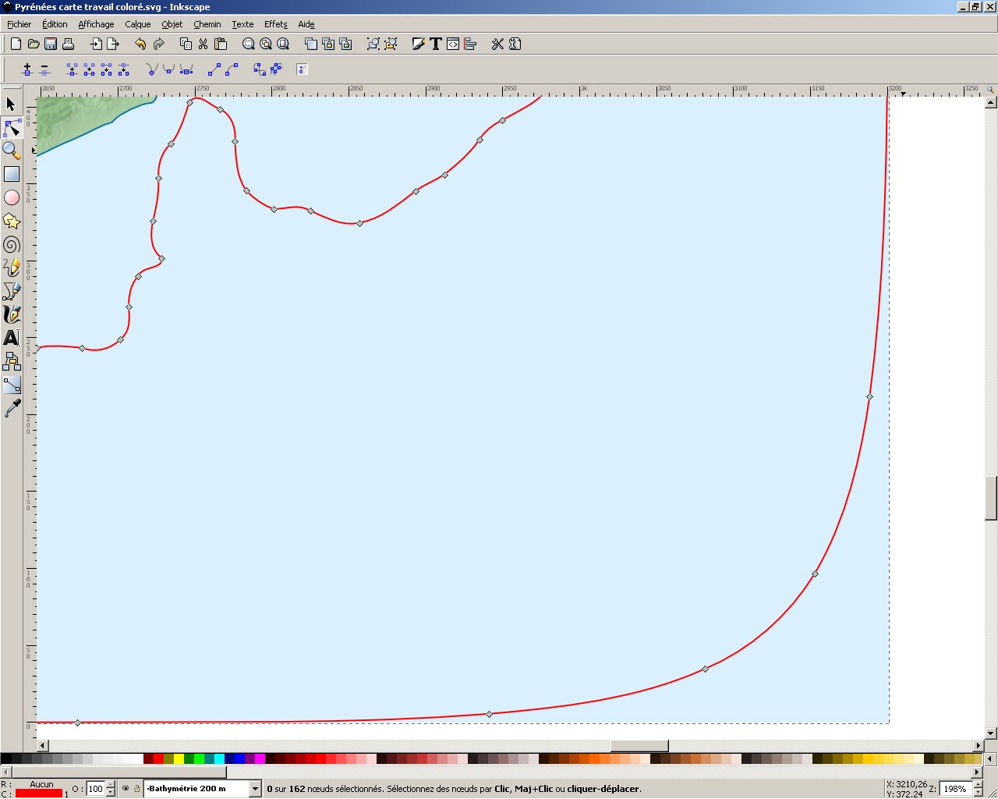
Task: Select the Gradient tool
Action: tap(11, 385)
